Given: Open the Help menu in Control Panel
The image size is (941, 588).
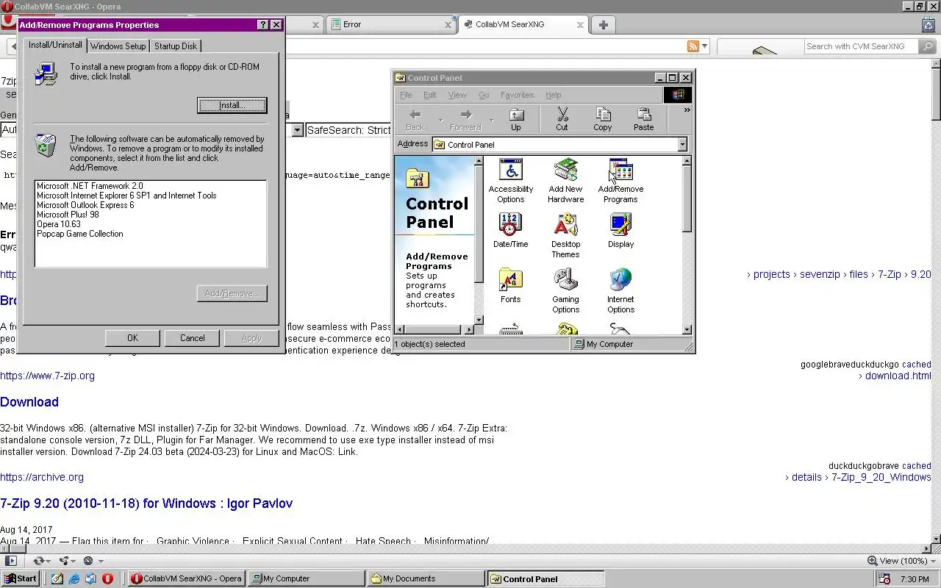Looking at the screenshot, I should point(554,95).
